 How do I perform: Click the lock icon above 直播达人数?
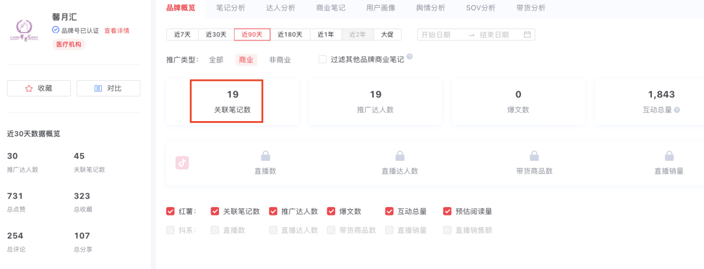[400, 156]
